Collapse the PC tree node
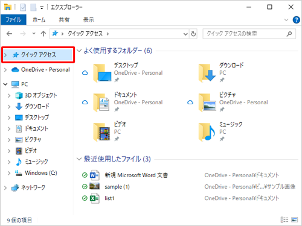302x226 pixels. [x=5, y=84]
